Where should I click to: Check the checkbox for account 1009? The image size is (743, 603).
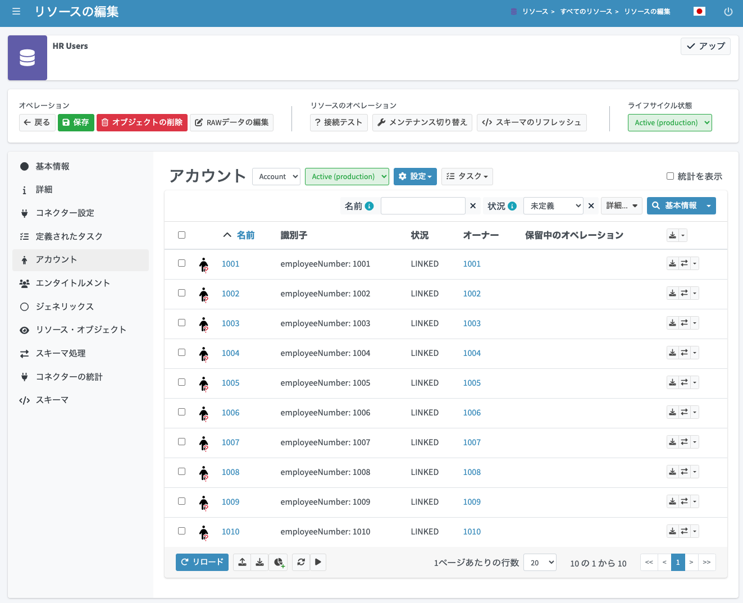(181, 501)
